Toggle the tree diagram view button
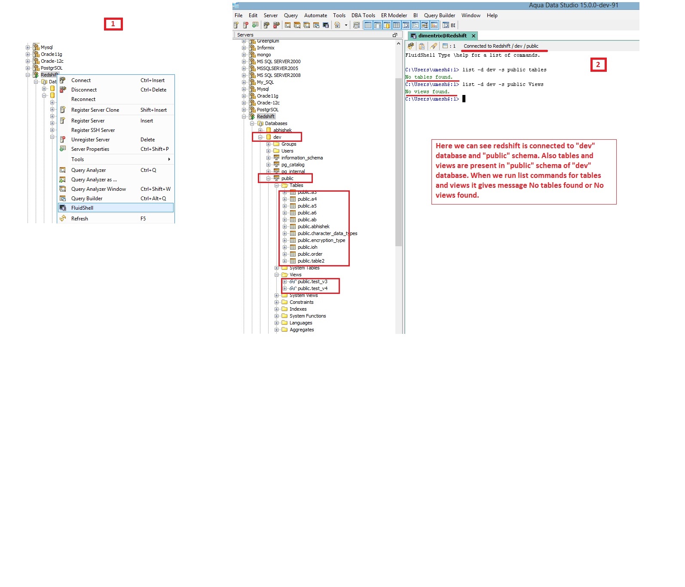The image size is (685, 587). [425, 25]
